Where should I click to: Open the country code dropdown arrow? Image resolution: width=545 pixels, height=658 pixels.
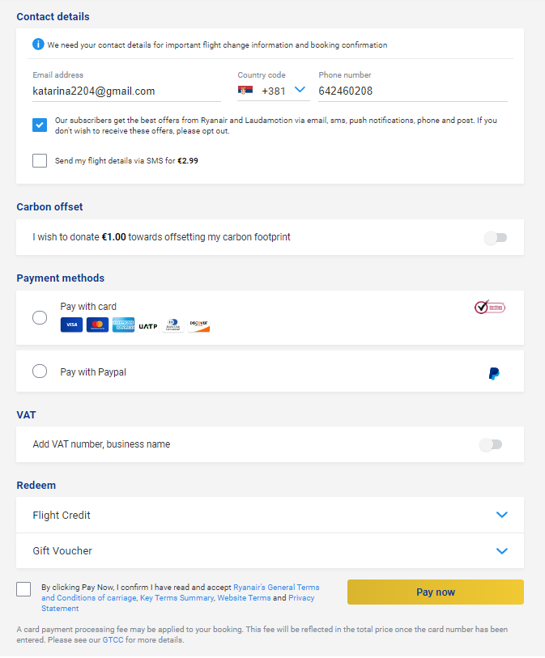300,89
